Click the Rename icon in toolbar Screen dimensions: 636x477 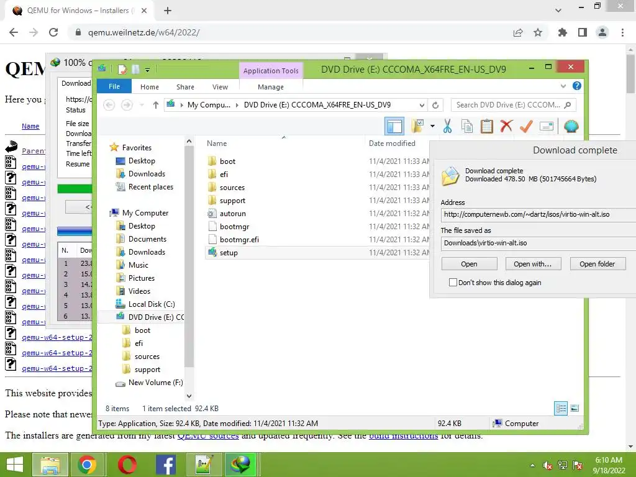tap(547, 126)
